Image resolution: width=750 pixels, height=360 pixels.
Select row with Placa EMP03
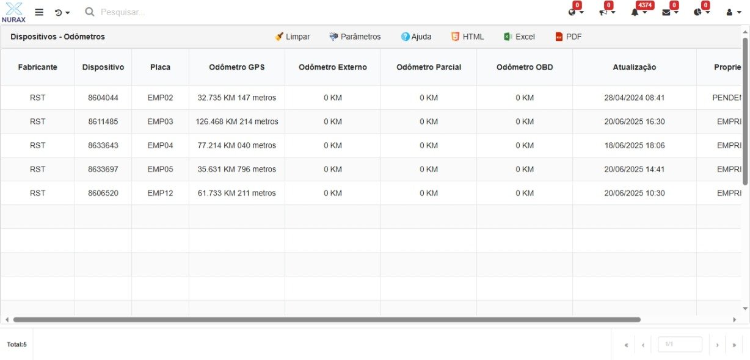pyautogui.click(x=160, y=121)
